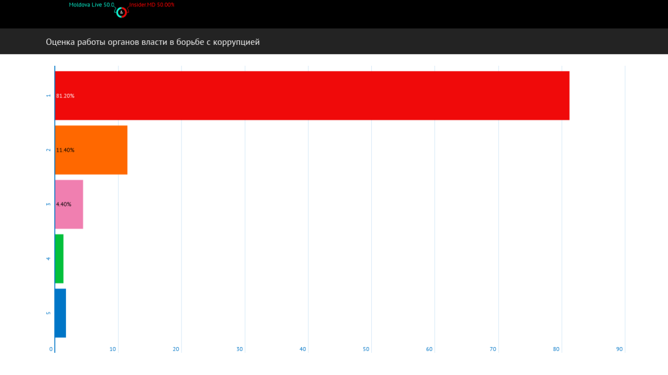Screen dimensions: 668x375
Task: Click the Moldova Live 50.0 label
Action: [x=91, y=5]
